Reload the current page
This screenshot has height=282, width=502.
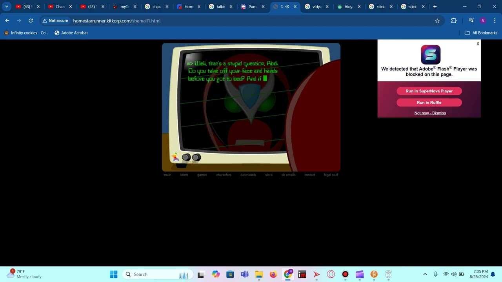pyautogui.click(x=31, y=21)
